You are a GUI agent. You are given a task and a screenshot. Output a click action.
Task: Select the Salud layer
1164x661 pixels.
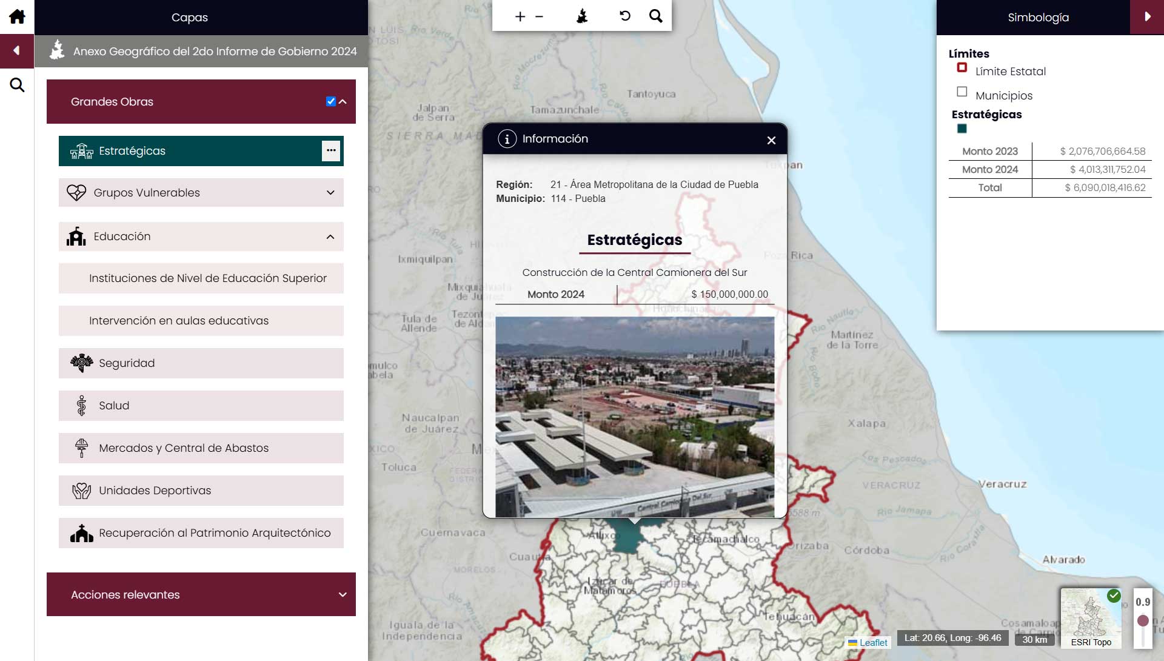click(201, 406)
